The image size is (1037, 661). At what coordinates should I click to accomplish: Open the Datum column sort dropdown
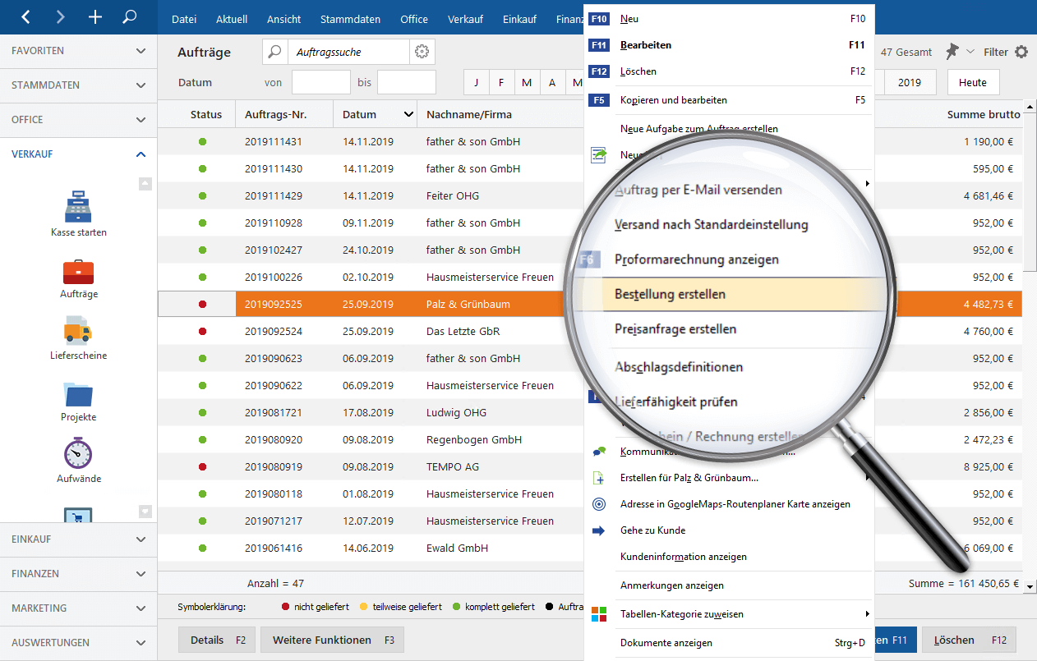408,115
